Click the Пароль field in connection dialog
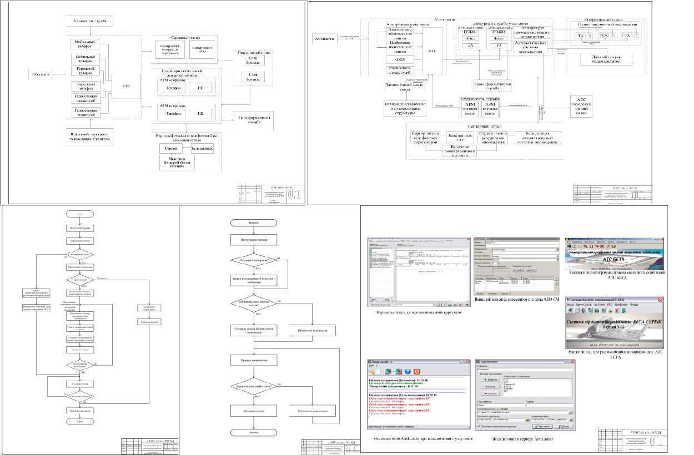Viewport: 694px width, 455px height. [x=549, y=406]
